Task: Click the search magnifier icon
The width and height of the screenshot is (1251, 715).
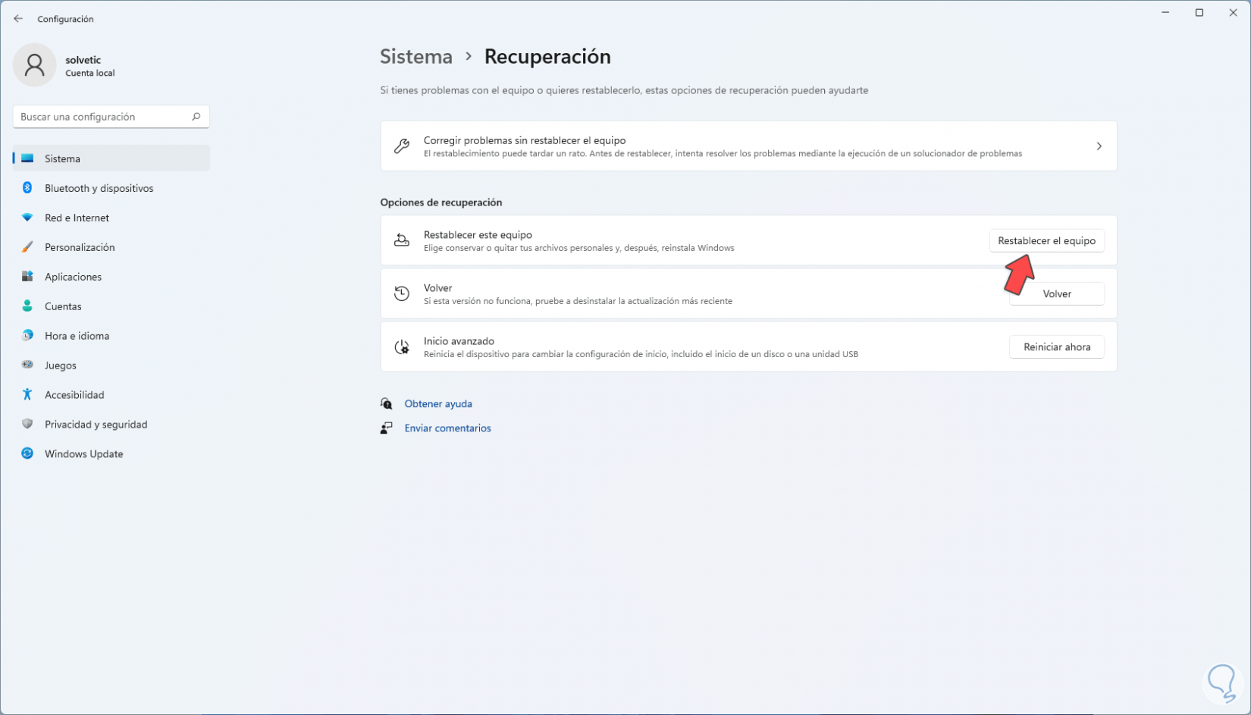Action: tap(196, 117)
